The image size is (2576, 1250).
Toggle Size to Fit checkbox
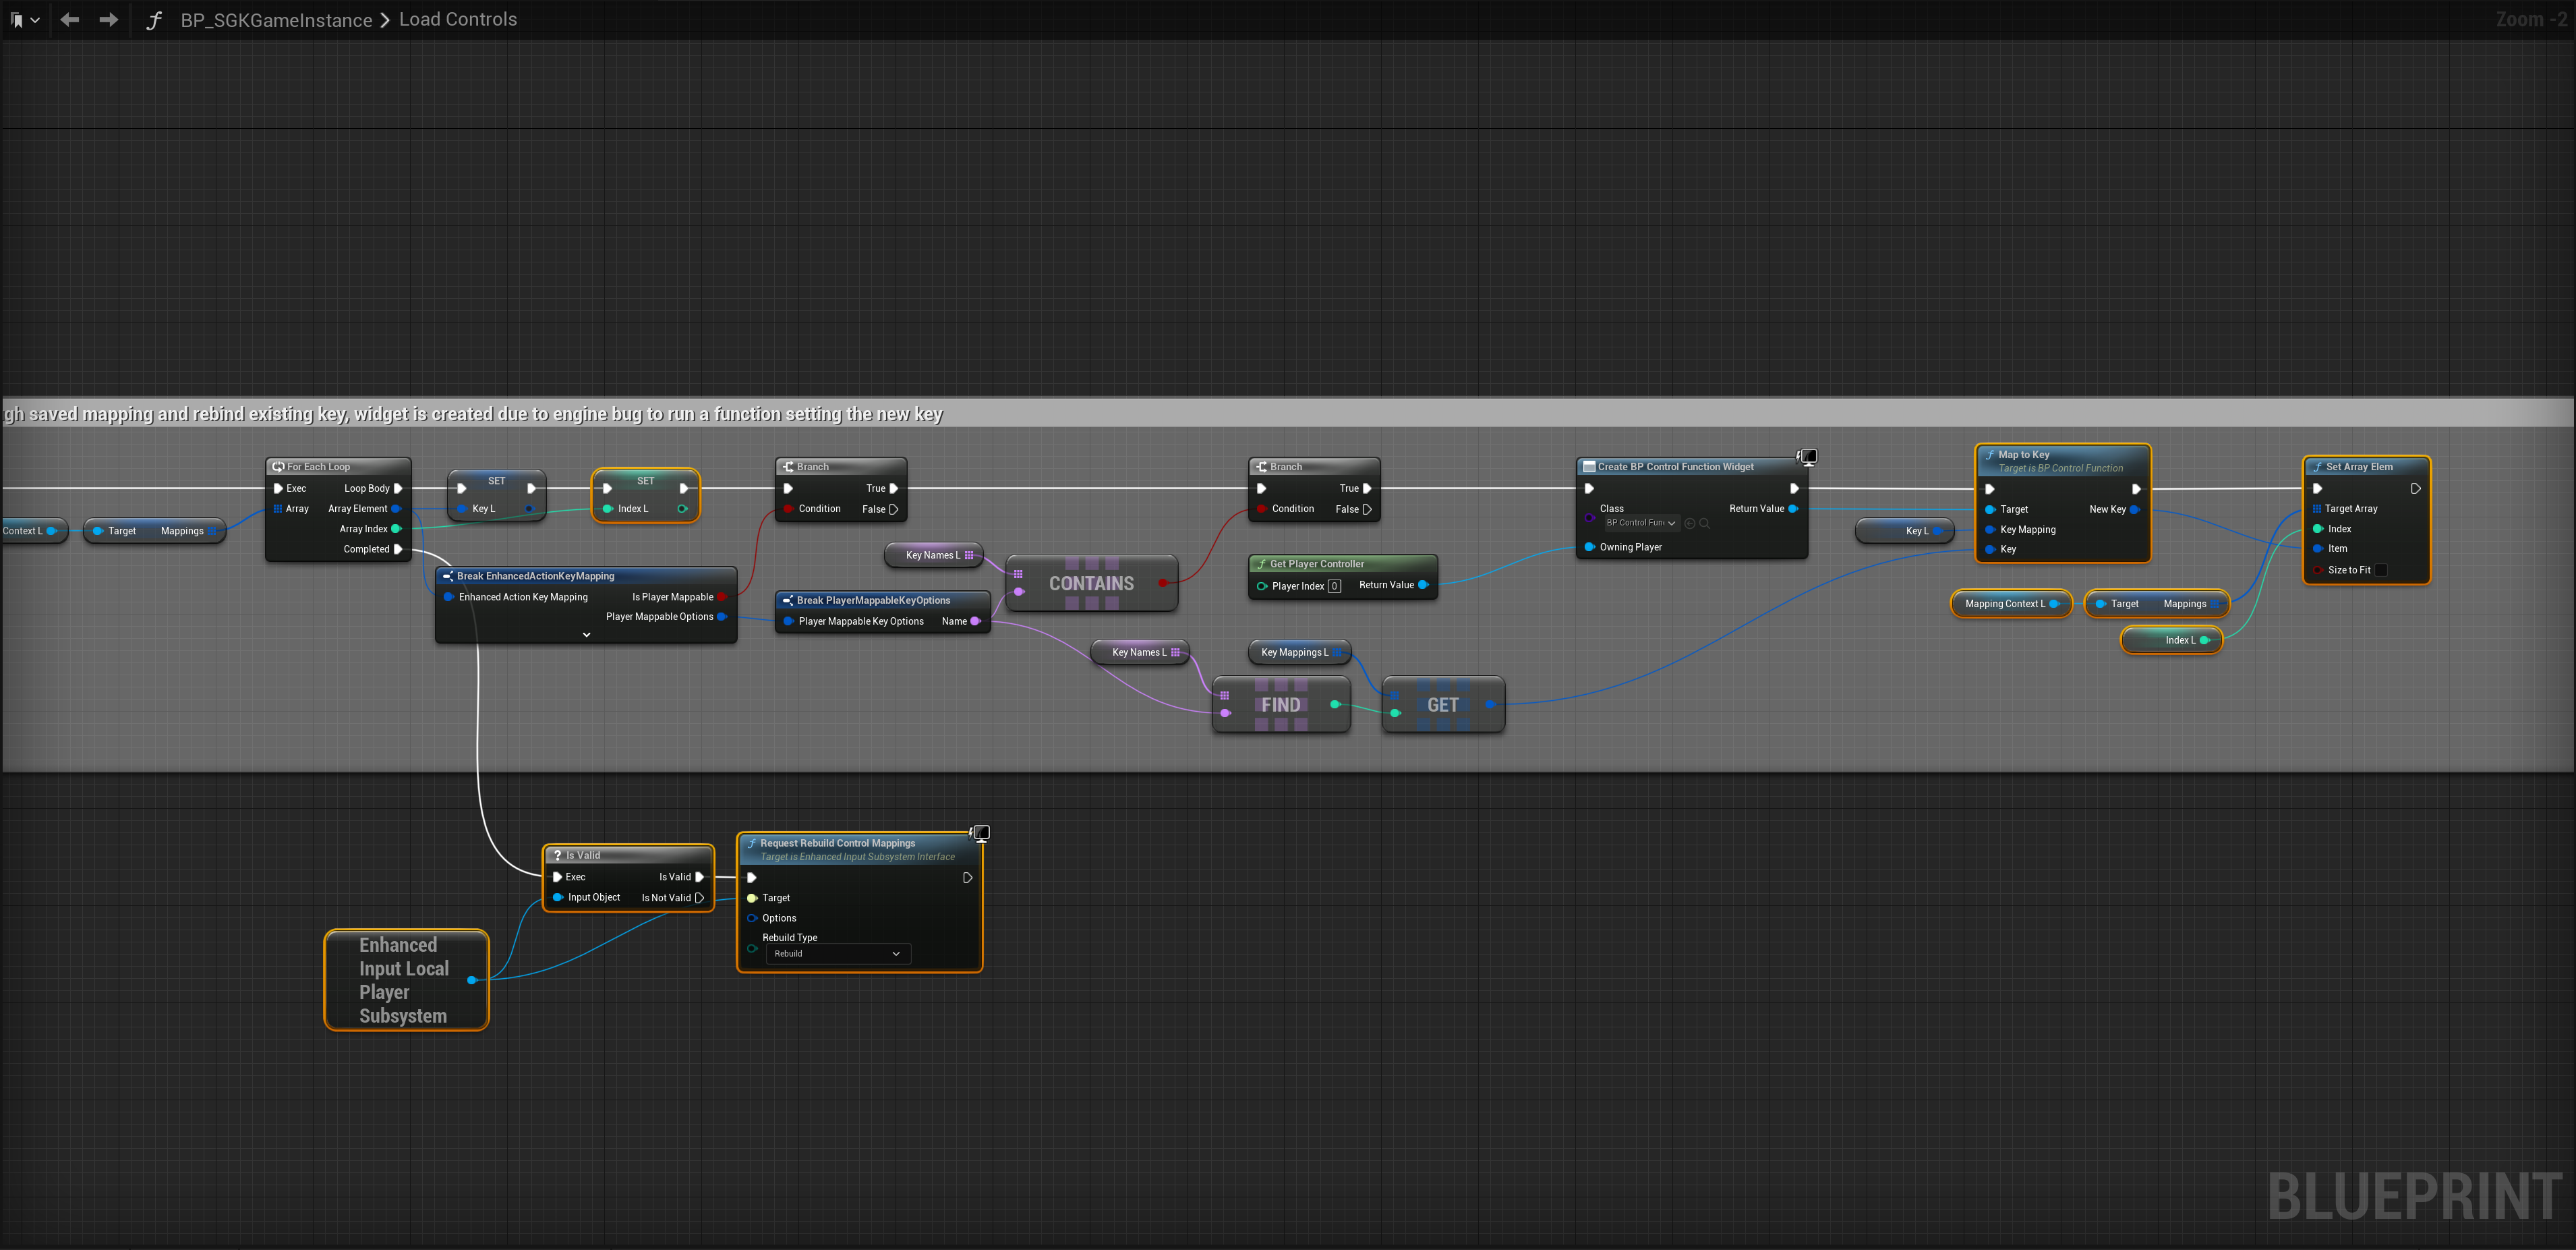coord(2381,570)
